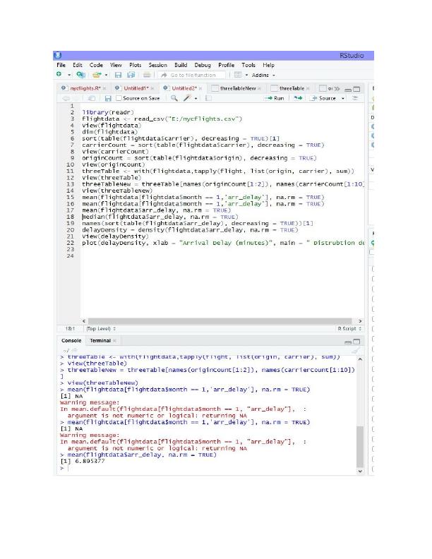Open the Addins dropdown

[262, 75]
